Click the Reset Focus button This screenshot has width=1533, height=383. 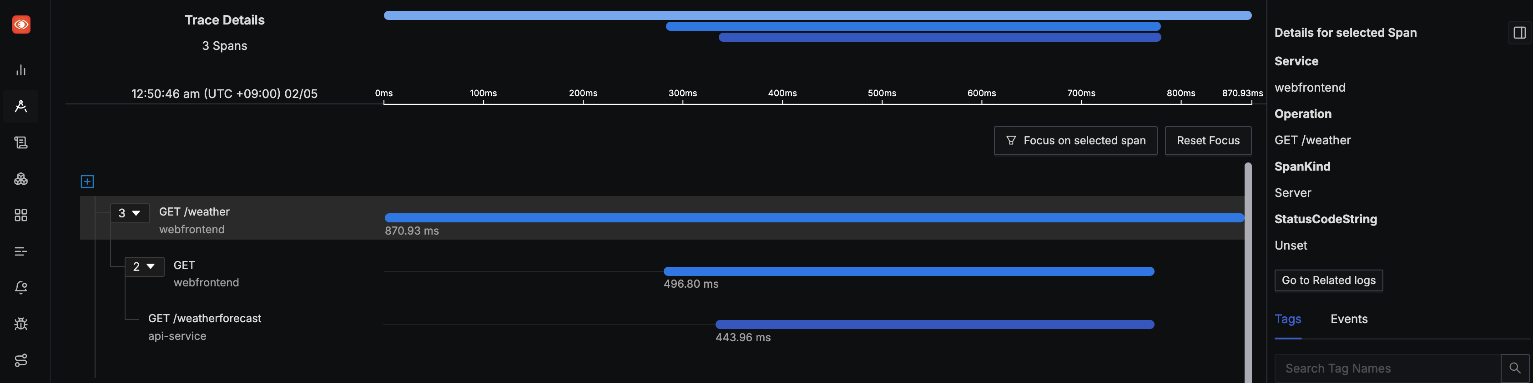pos(1207,141)
